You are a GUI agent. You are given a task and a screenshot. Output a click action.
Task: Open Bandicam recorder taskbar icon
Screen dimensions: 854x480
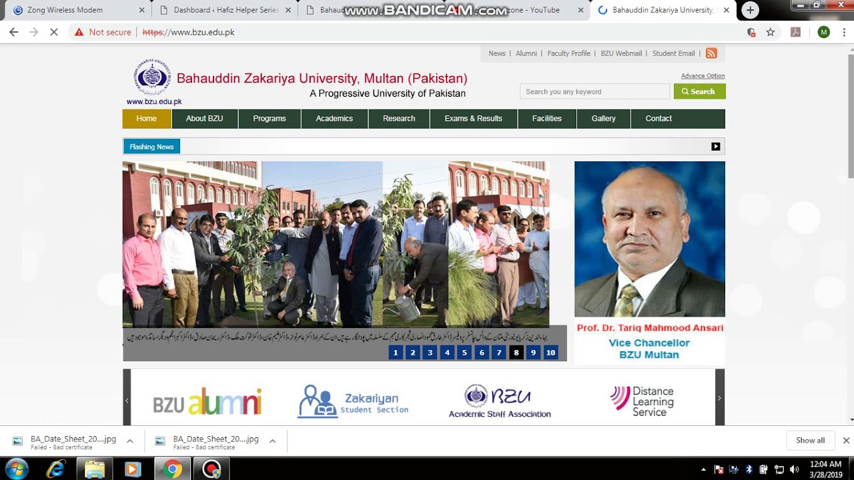(x=211, y=469)
